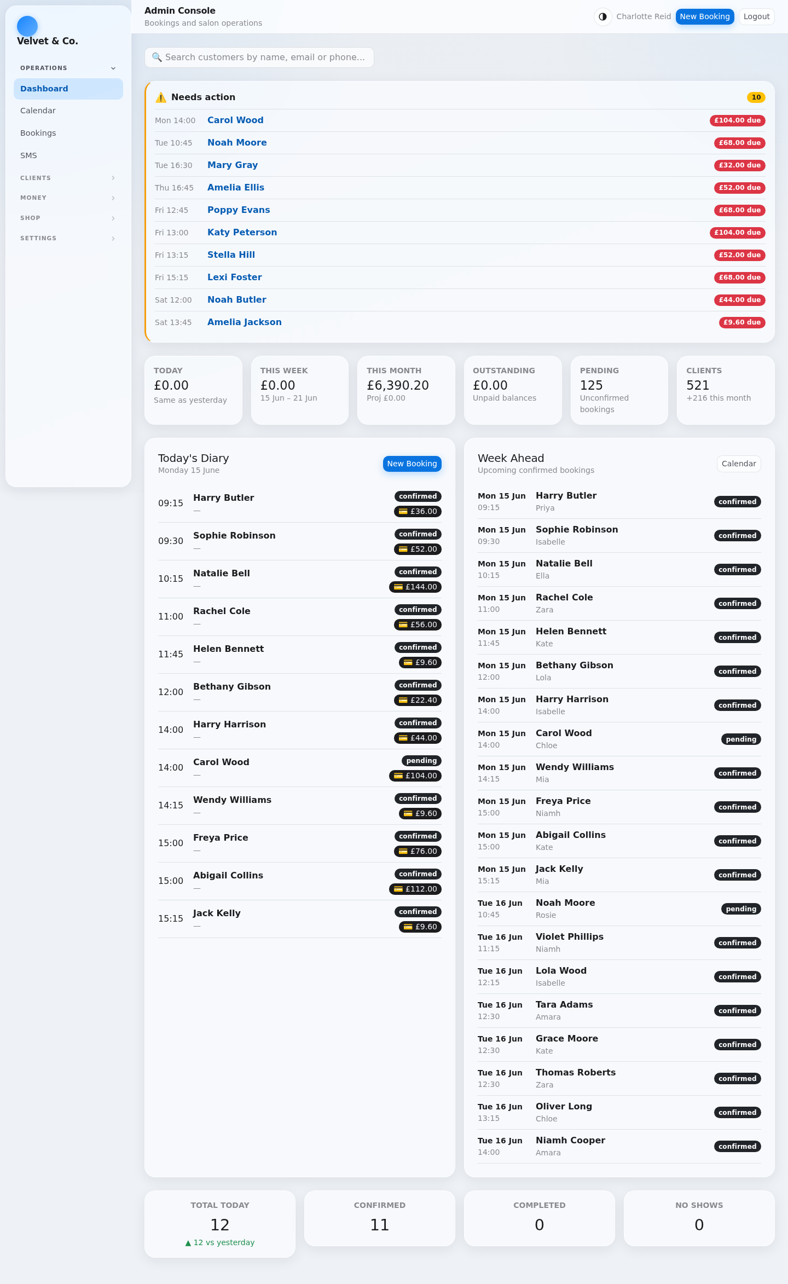Expand the Clients sidebar section

(x=68, y=178)
